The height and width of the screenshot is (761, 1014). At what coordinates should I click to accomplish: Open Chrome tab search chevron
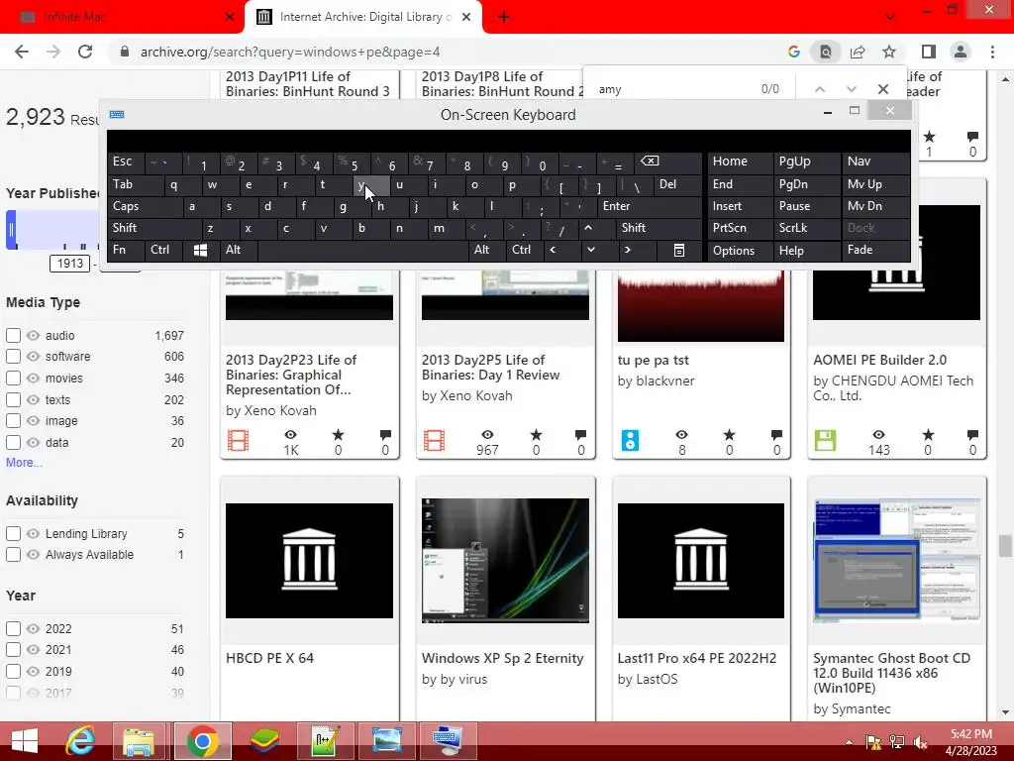click(x=890, y=17)
